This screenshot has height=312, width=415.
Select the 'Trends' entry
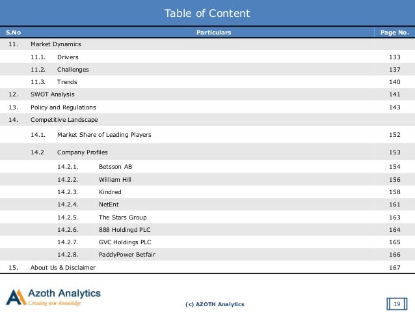click(67, 82)
